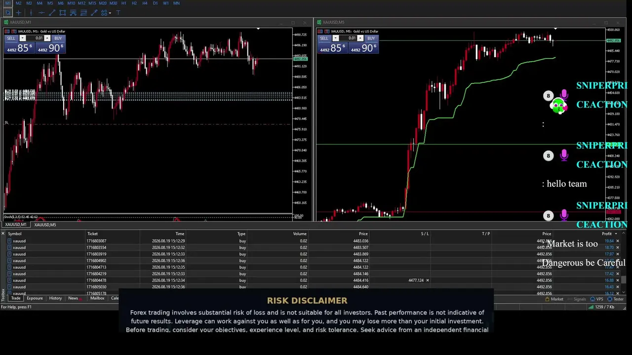Open the History tab in Toolbox

pyautogui.click(x=55, y=298)
